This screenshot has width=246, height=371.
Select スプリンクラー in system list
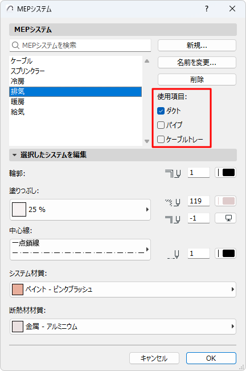coord(75,71)
